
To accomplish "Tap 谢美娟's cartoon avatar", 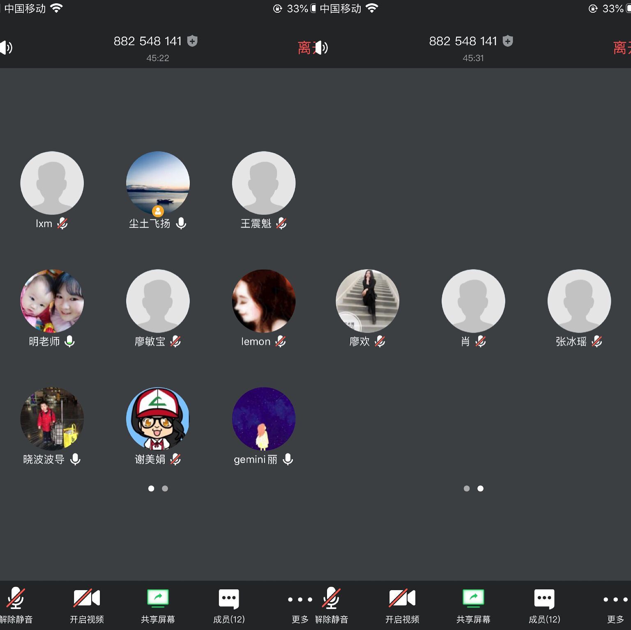I will coord(158,419).
